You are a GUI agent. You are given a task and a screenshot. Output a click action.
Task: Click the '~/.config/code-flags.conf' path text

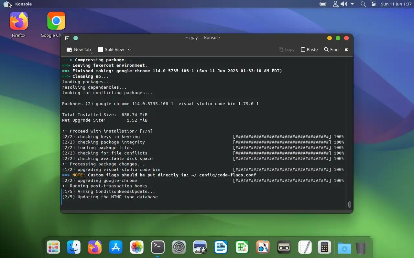coord(224,175)
